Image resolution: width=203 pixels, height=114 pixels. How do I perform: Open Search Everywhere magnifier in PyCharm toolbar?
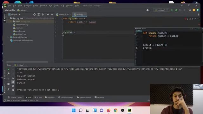tap(190, 10)
